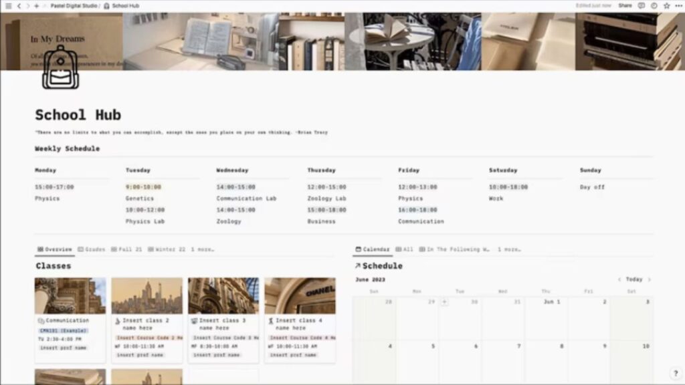Click the Share button
The image size is (685, 385).
pyautogui.click(x=625, y=5)
